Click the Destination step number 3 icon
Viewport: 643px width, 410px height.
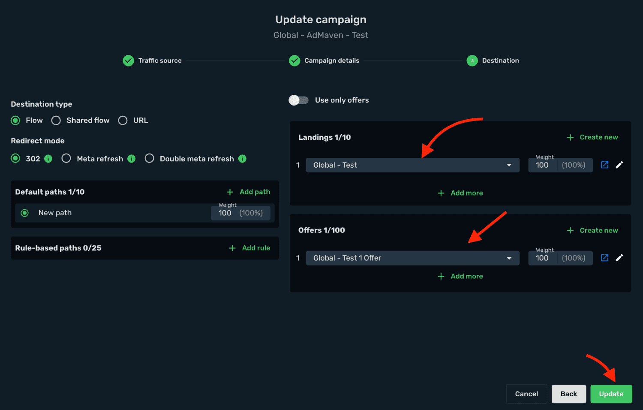[x=472, y=60]
